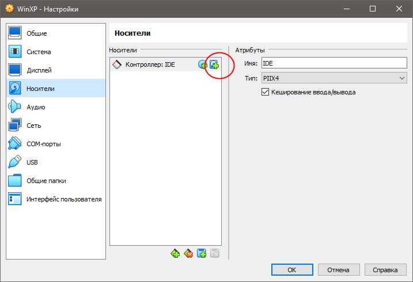This screenshot has height=282, width=413.
Task: Confirm settings with the OK button
Action: tap(292, 270)
